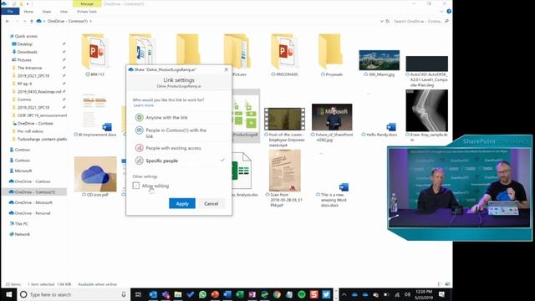Viewport: 535px width, 301px height.
Task: Launch Microsoft Teams from the taskbar
Action: point(166,294)
